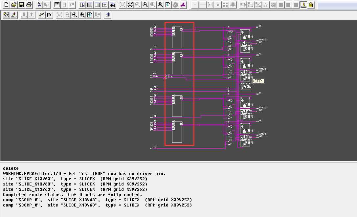357x217 pixels.
Task: Enable editing with the pencil icon
Action: click(x=14, y=15)
